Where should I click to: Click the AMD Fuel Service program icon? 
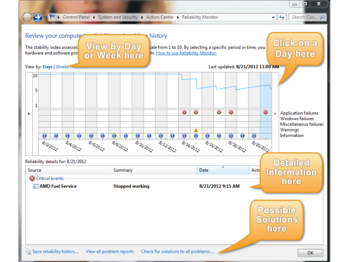[35, 187]
